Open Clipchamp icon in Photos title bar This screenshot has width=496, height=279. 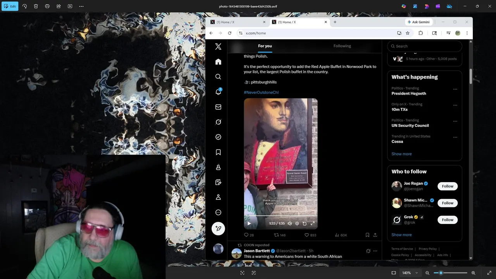438,6
